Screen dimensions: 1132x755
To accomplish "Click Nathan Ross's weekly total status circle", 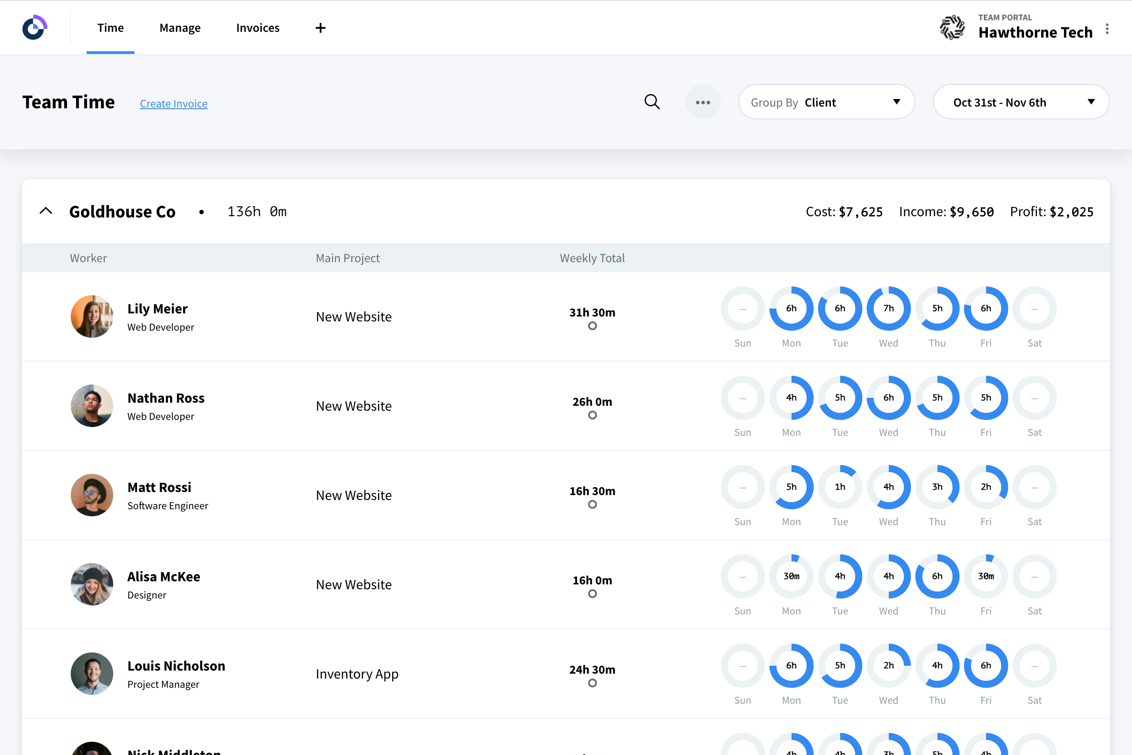I will 593,415.
